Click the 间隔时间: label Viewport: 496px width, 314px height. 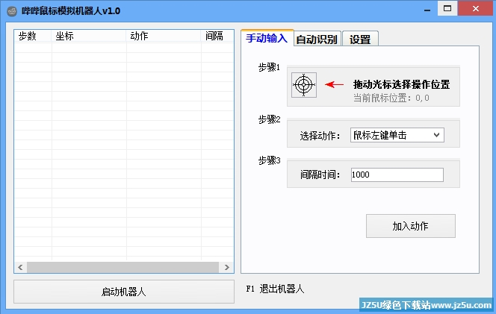coord(320,175)
